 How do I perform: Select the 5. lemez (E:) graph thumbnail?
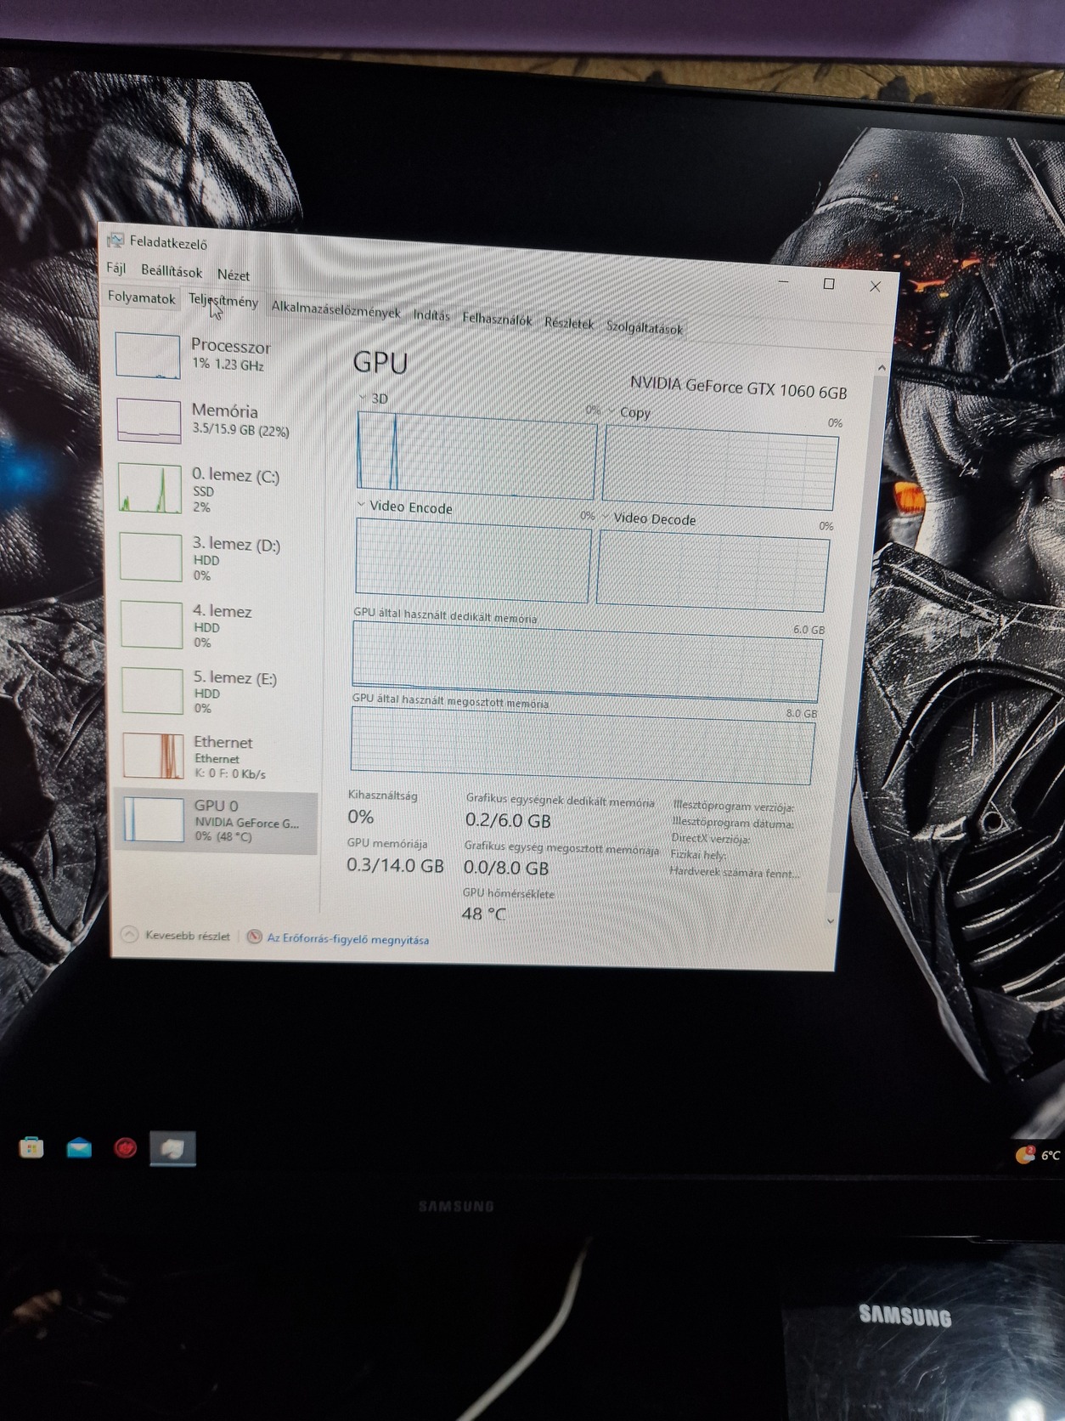point(153,690)
